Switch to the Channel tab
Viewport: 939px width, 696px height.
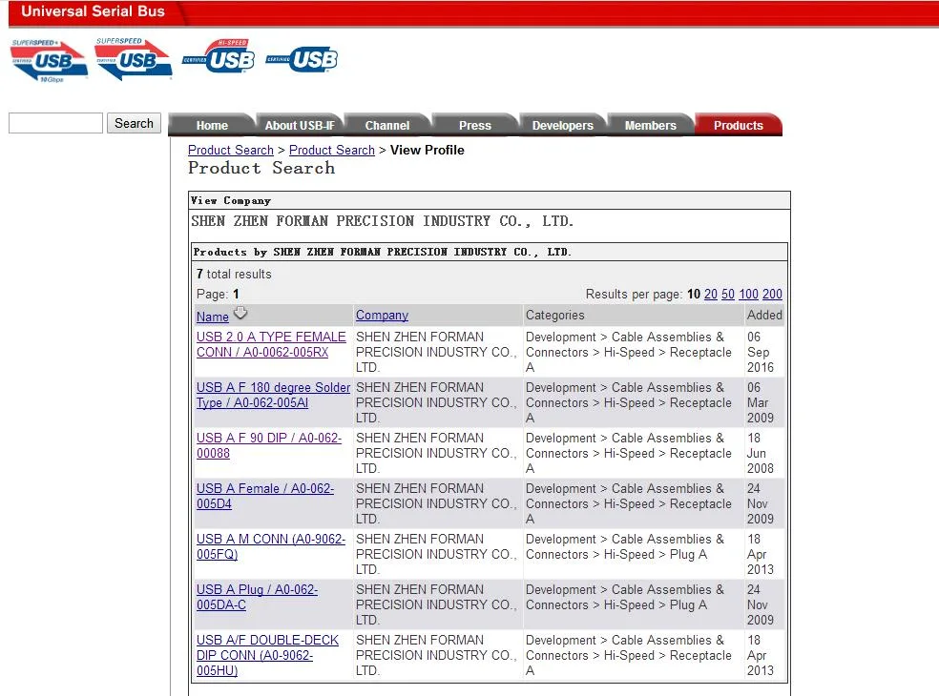[x=387, y=125]
